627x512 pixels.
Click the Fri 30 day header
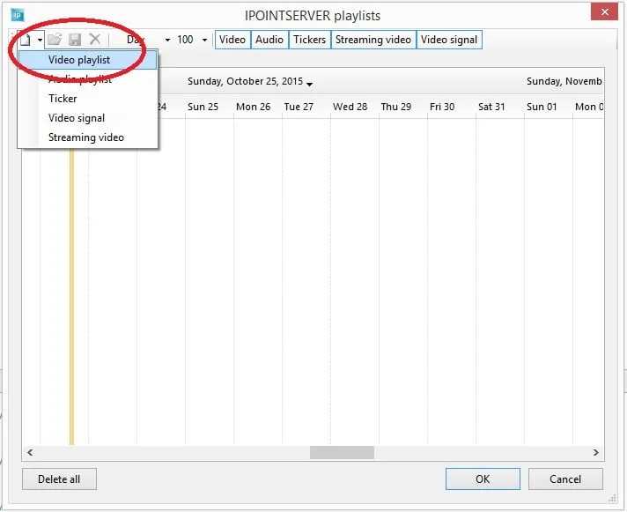tap(442, 107)
